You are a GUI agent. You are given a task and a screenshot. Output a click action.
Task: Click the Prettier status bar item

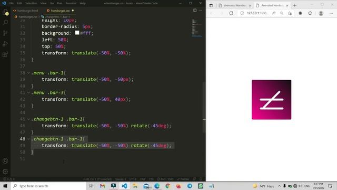point(183,179)
